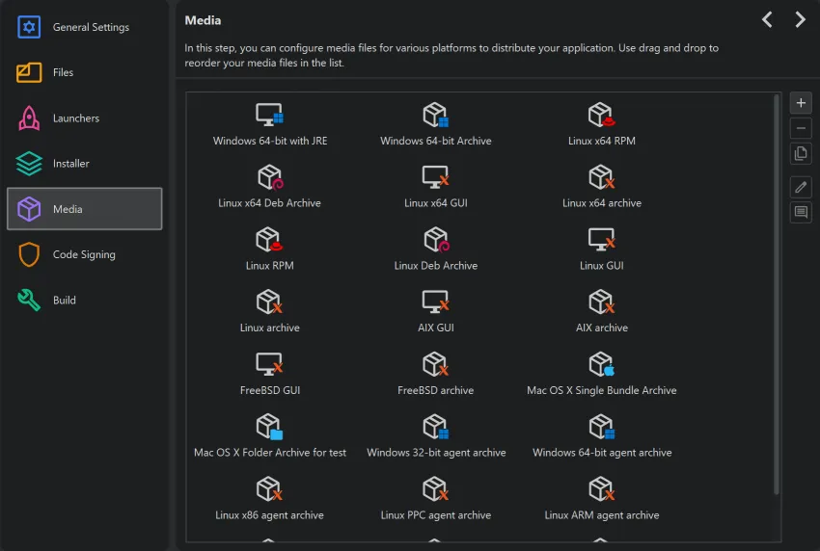Viewport: 820px width, 551px height.
Task: Open the Installer layers icon
Action: (x=29, y=164)
